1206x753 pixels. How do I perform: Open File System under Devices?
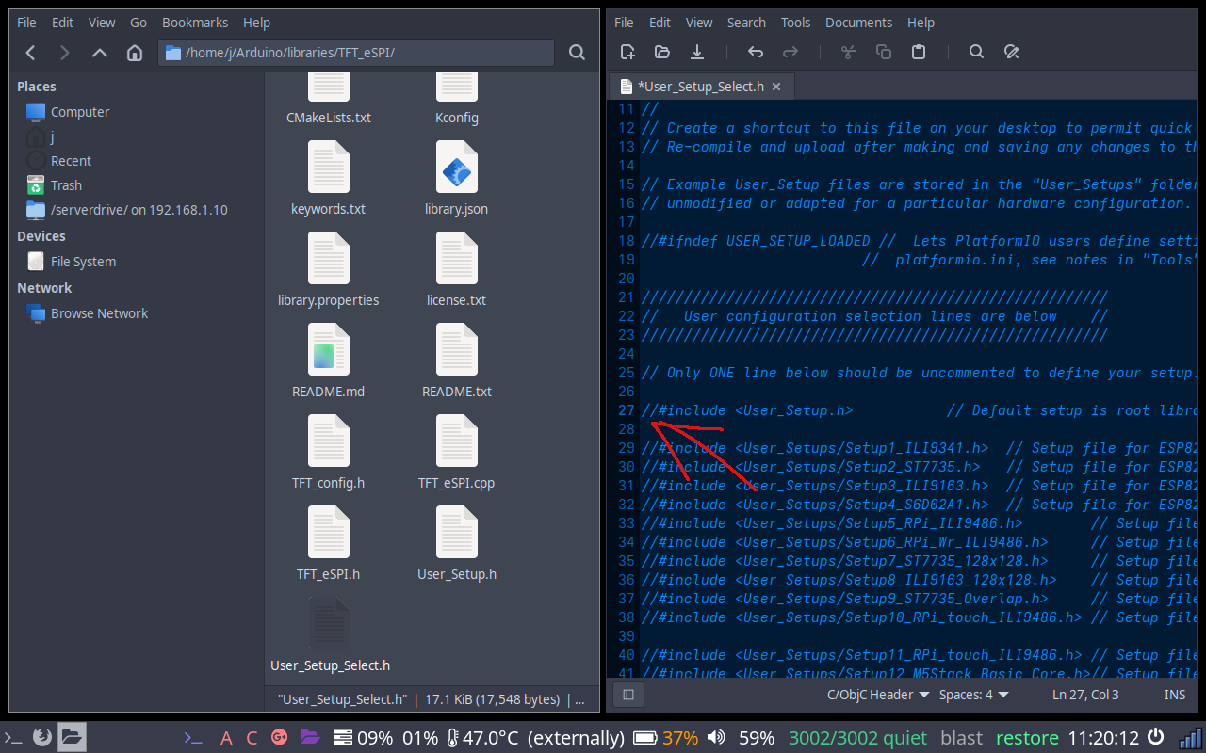tap(83, 262)
